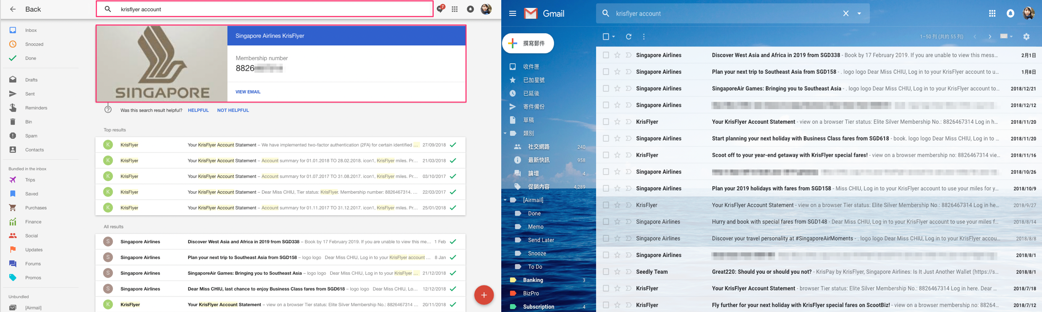Mark Singapore Airlines 1 Feb email done

pyautogui.click(x=453, y=242)
